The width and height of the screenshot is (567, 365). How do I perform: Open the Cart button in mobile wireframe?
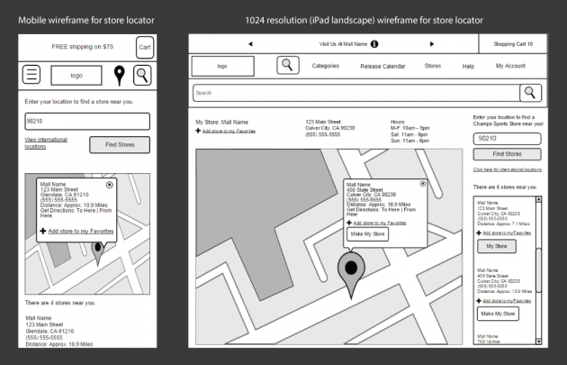145,47
